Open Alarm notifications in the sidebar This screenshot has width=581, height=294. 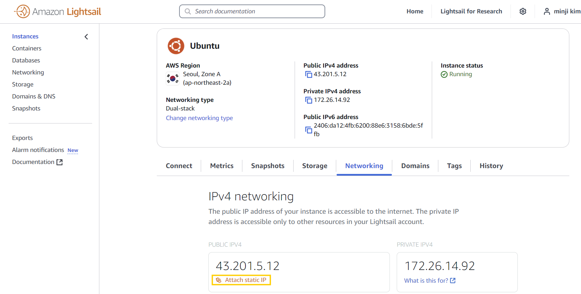tap(38, 150)
